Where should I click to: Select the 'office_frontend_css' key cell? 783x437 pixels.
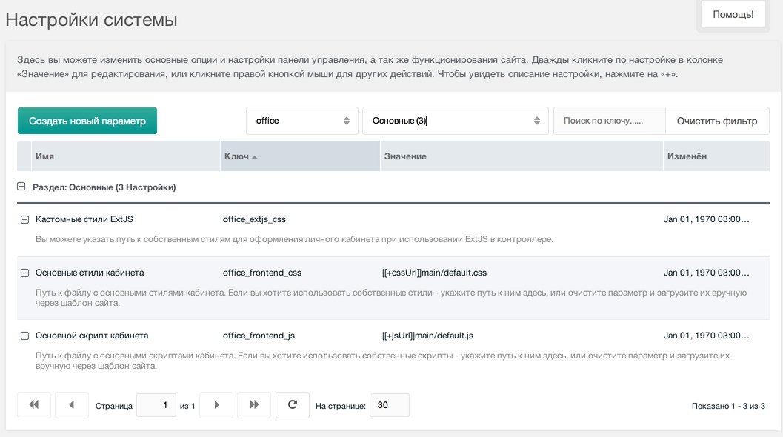[262, 273]
